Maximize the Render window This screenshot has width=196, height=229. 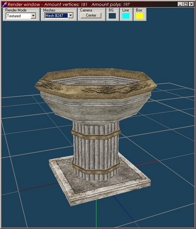point(185,4)
